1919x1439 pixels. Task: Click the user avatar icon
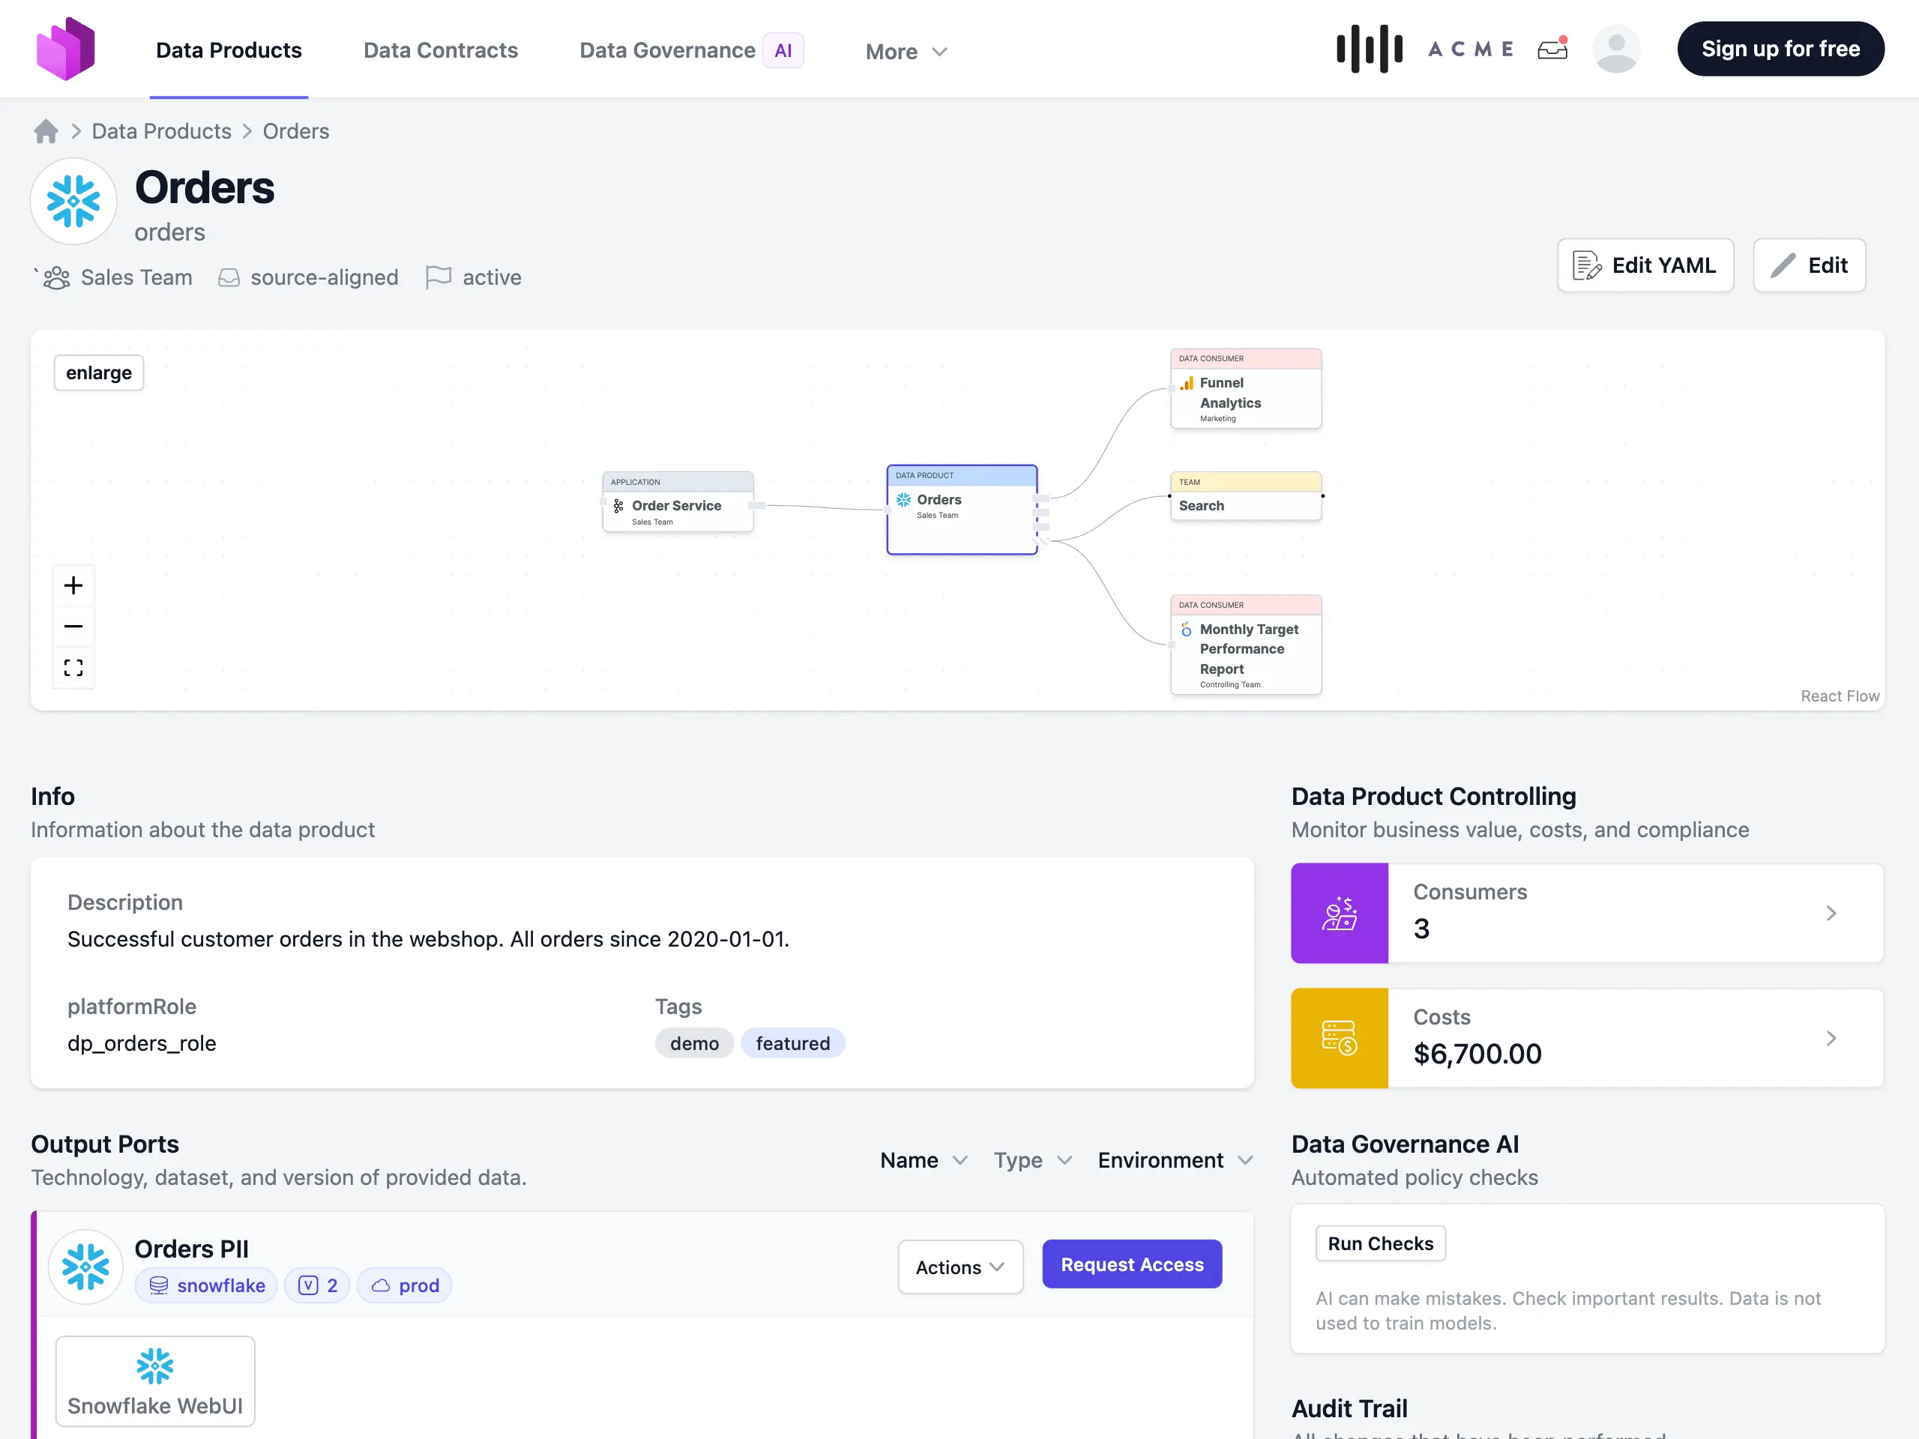[1616, 49]
